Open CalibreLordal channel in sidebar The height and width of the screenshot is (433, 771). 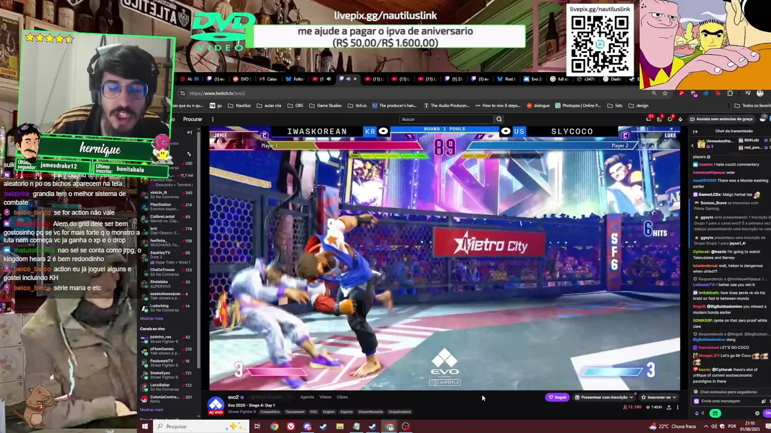166,218
